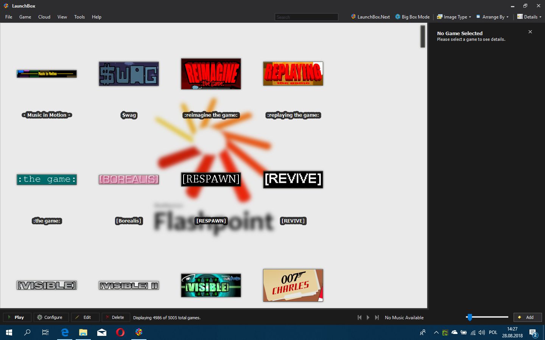Expand the Arrange By dropdown
The width and height of the screenshot is (545, 340).
[x=492, y=17]
